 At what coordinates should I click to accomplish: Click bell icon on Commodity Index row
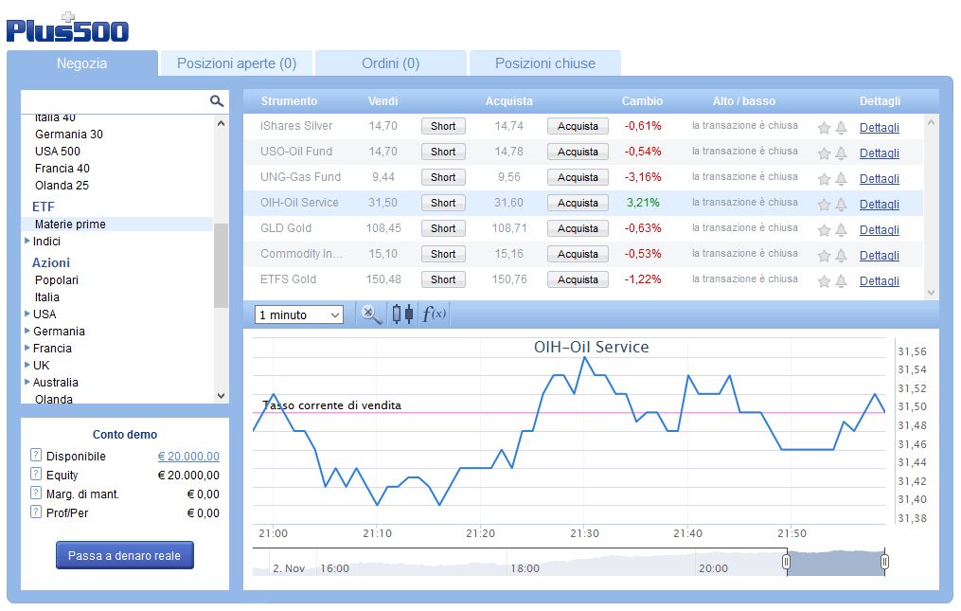[841, 256]
